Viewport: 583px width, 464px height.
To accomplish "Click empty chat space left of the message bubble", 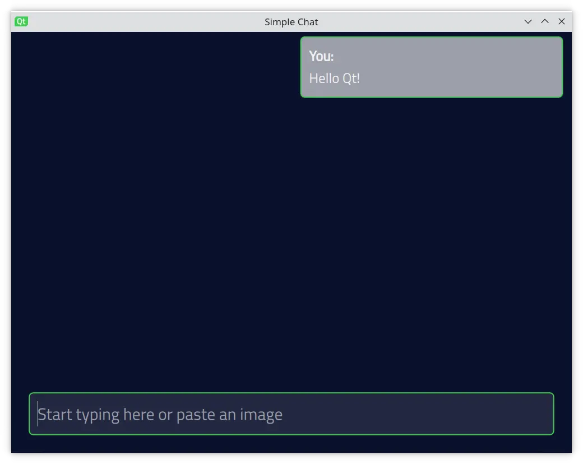I will coord(157,67).
